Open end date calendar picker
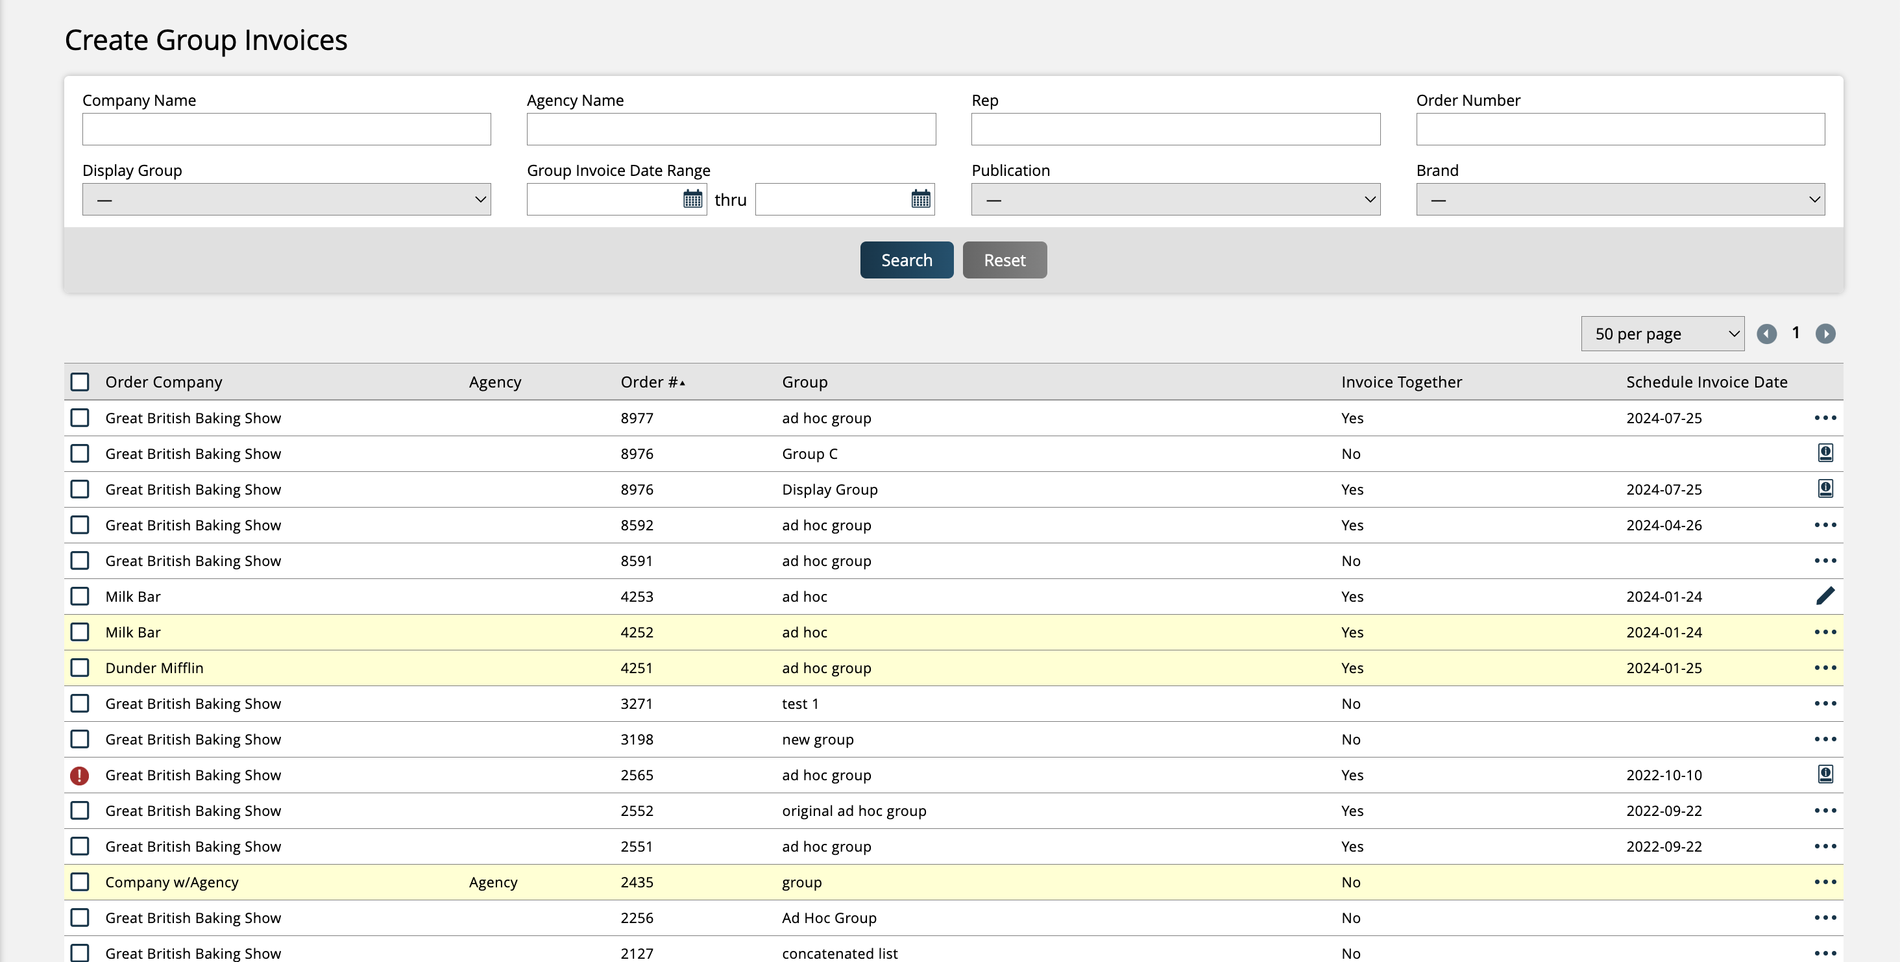 [x=920, y=199]
